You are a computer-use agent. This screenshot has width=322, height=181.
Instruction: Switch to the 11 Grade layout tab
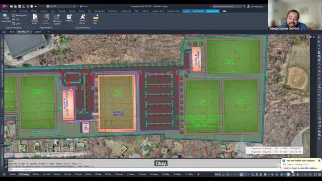[x=119, y=174]
